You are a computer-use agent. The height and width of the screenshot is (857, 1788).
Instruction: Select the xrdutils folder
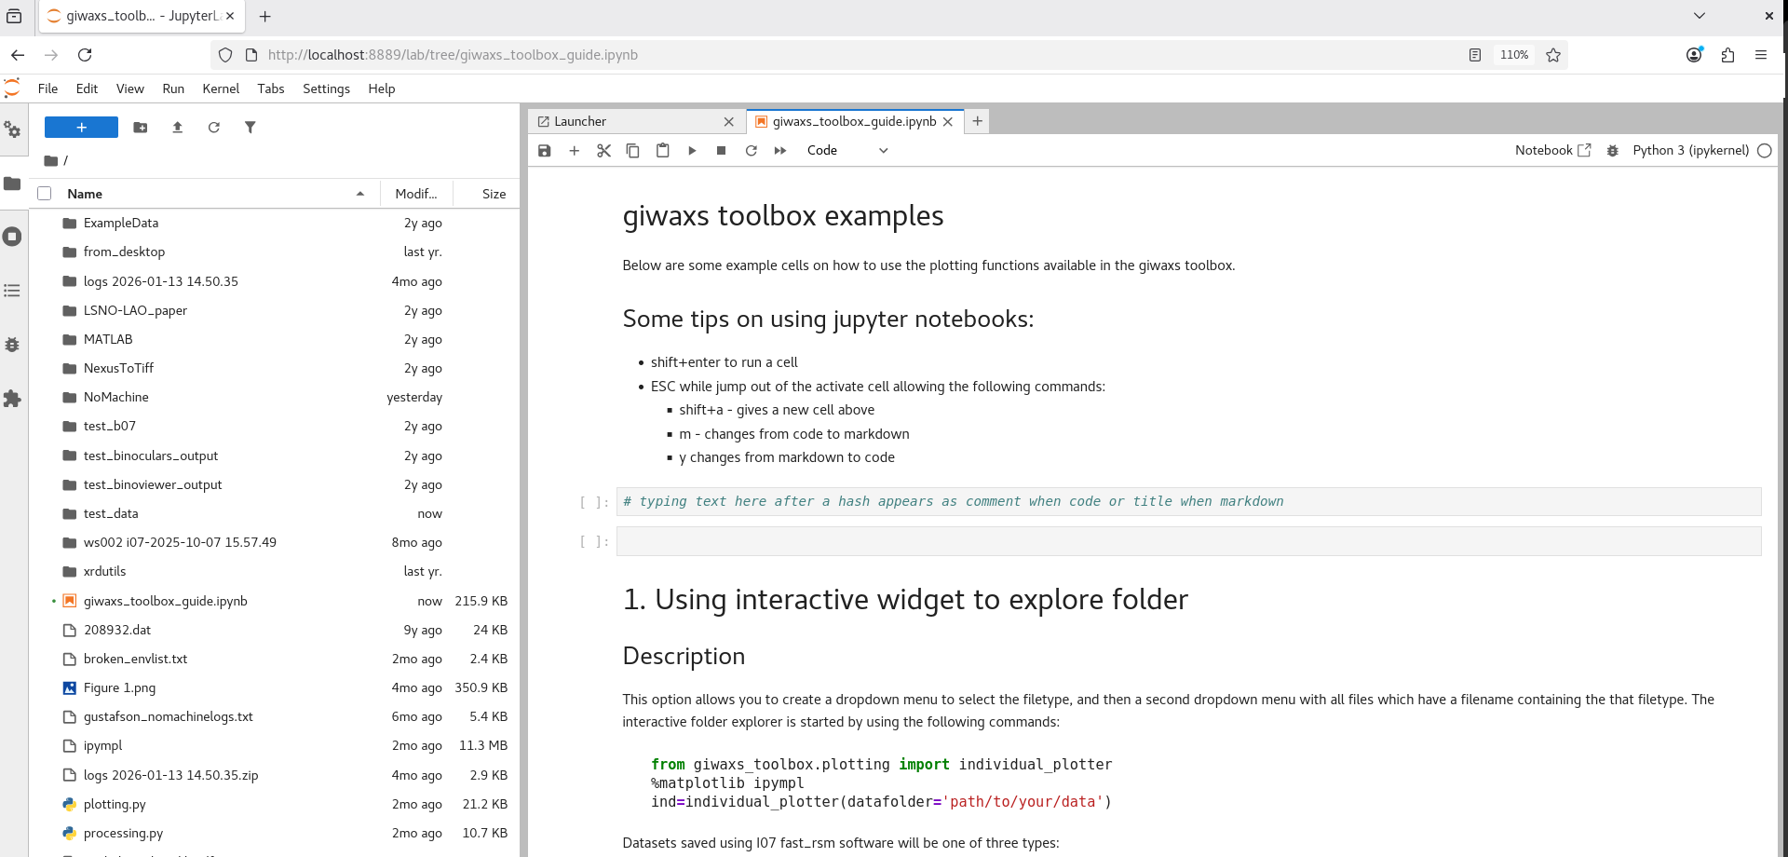pyautogui.click(x=274, y=571)
